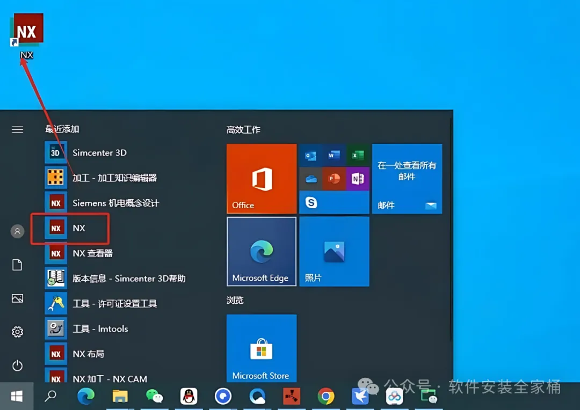Open the NX shortcut on the desktop

pos(27,35)
